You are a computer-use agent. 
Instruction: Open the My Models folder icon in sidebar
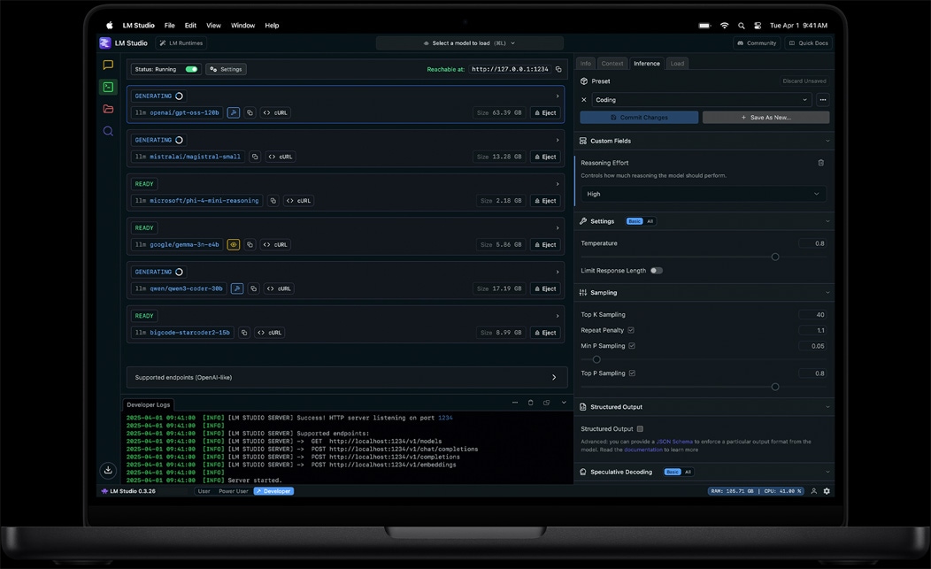click(x=108, y=109)
